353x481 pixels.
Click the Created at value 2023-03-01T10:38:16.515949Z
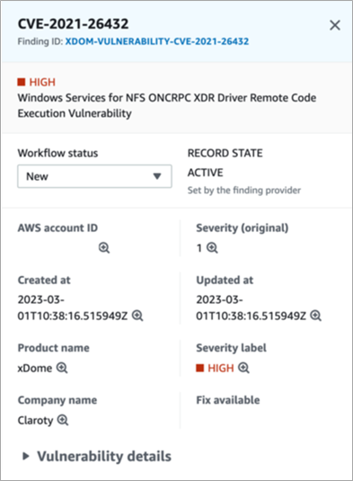(x=73, y=307)
